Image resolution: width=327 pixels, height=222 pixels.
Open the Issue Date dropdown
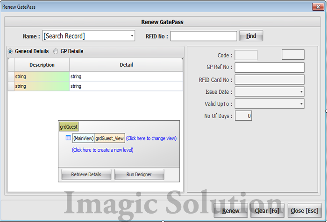pos(301,92)
